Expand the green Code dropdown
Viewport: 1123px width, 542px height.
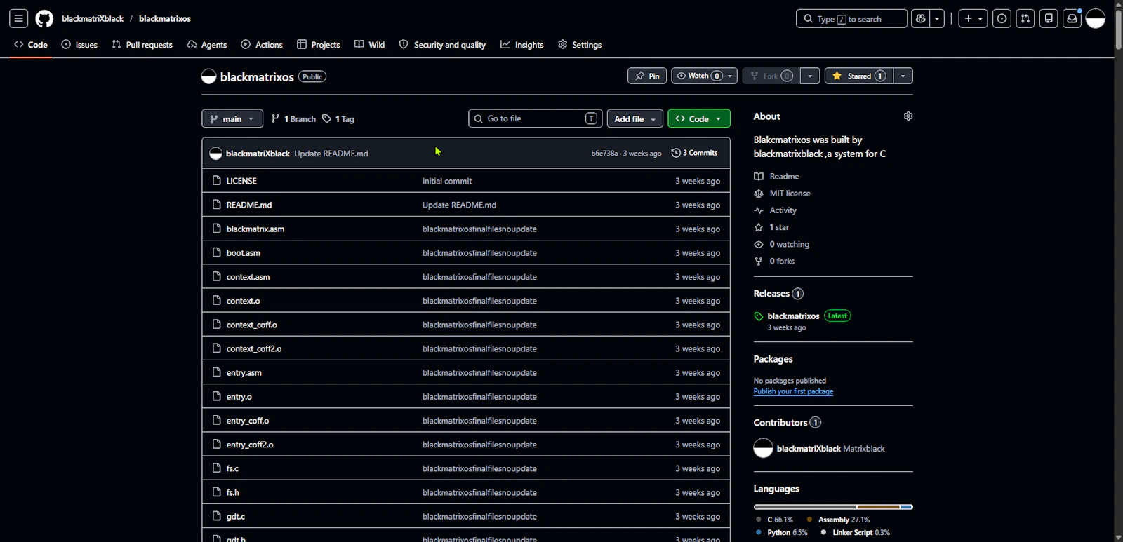(699, 118)
